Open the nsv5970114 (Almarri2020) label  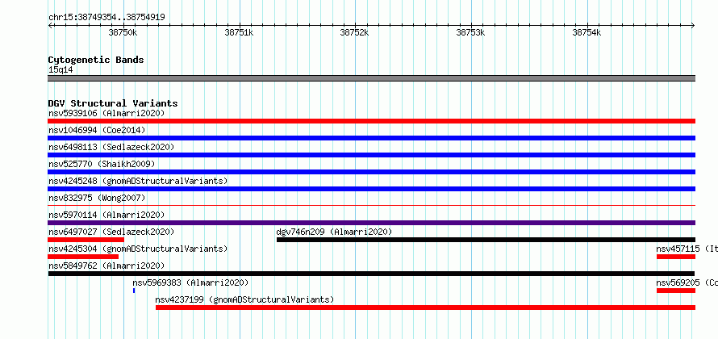pos(106,215)
